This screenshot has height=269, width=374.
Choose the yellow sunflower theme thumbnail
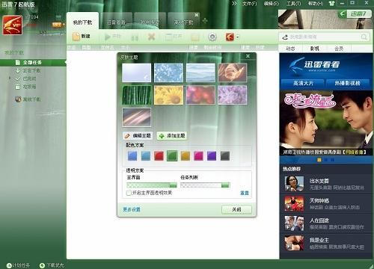pos(168,95)
